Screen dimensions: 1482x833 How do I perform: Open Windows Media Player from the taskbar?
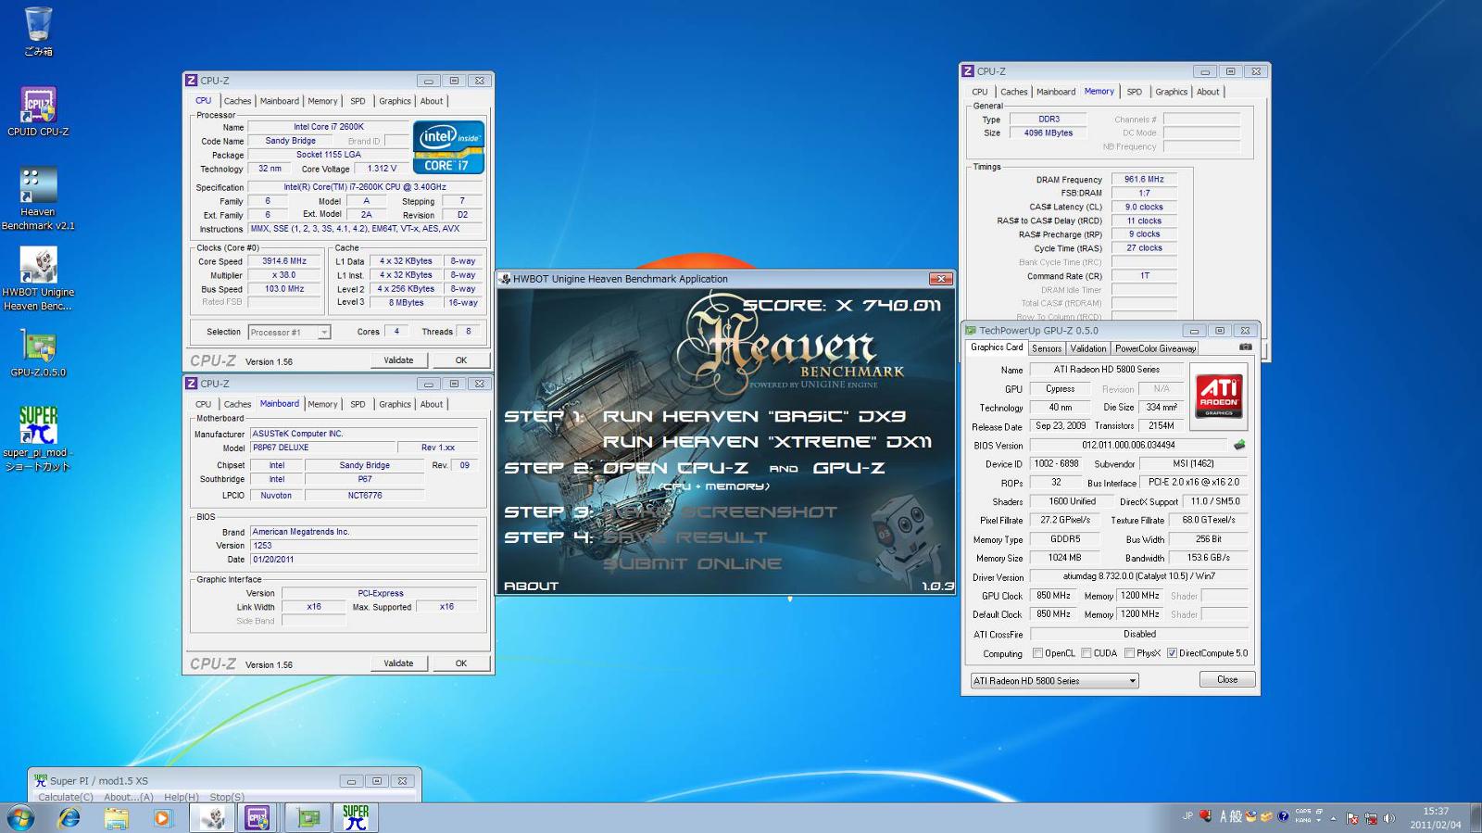tap(162, 818)
